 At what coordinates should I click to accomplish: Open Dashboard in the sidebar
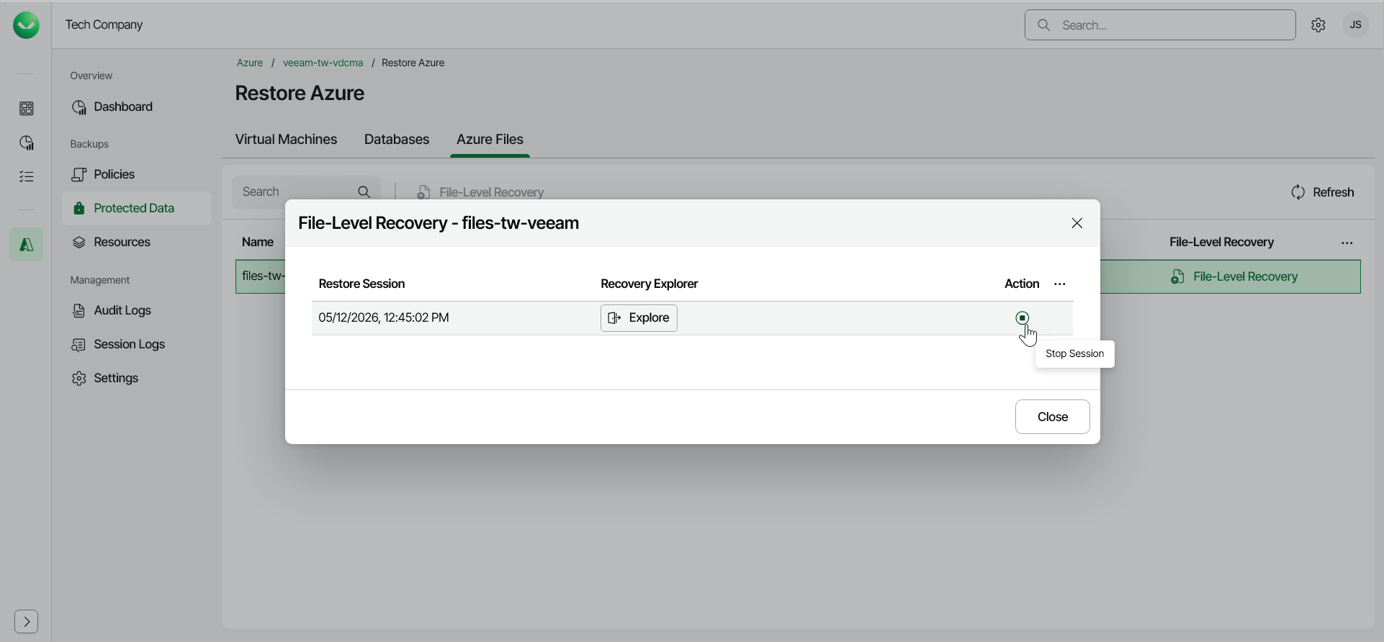(137, 107)
